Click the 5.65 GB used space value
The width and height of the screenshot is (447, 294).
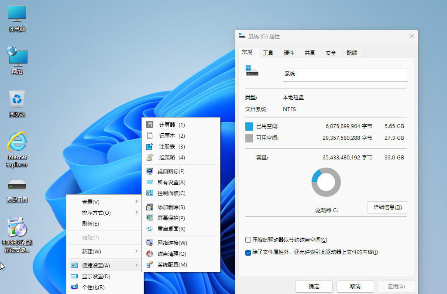[394, 126]
